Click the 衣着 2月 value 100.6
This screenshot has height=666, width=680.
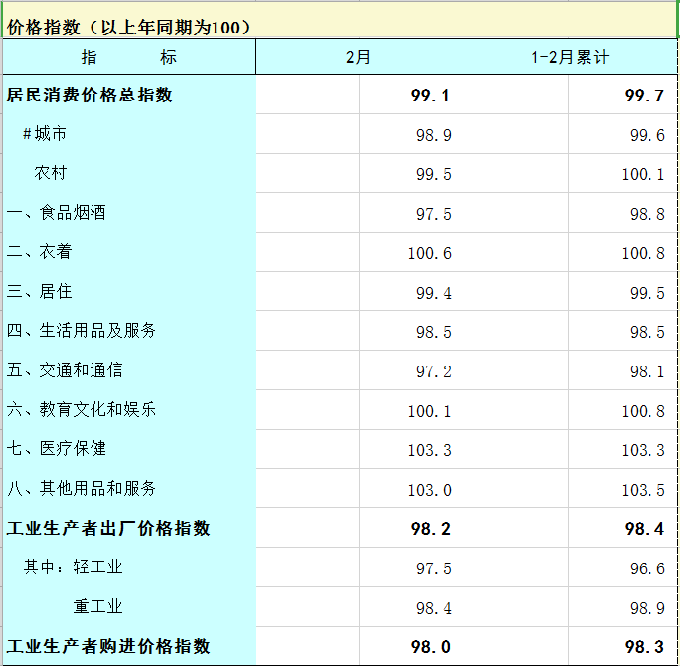pyautogui.click(x=429, y=253)
